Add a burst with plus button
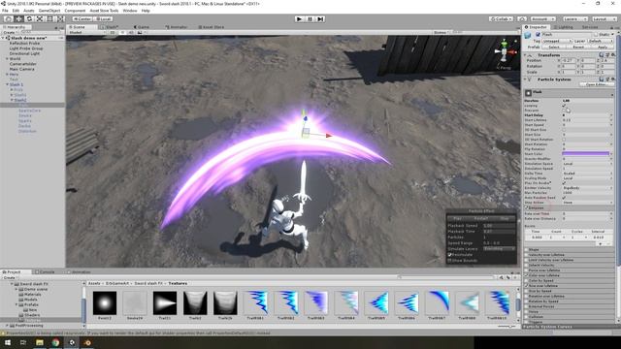Image resolution: width=621 pixels, height=349 pixels. coord(601,243)
